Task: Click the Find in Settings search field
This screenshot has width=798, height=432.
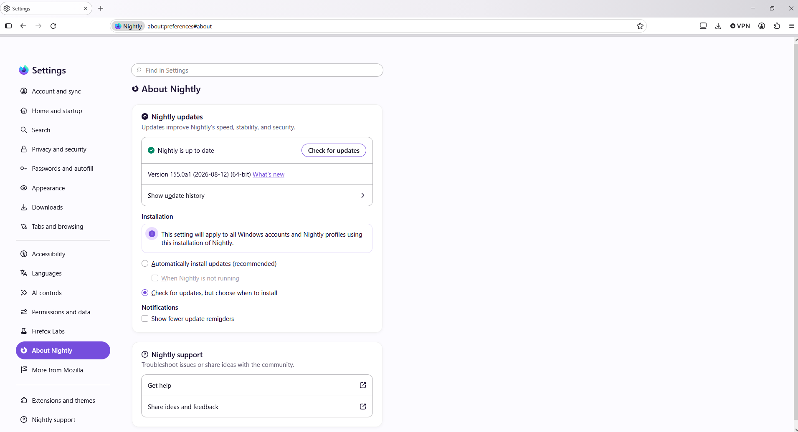Action: point(257,70)
